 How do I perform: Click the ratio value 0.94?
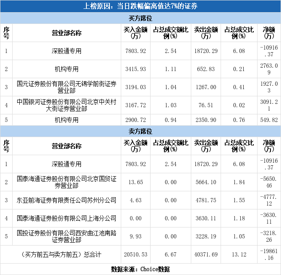(170, 120)
